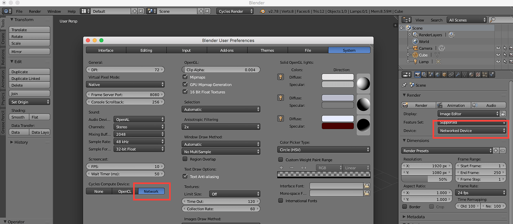Image resolution: width=513 pixels, height=224 pixels.
Task: Hide the Lamp using its eye icon
Action: (x=498, y=62)
